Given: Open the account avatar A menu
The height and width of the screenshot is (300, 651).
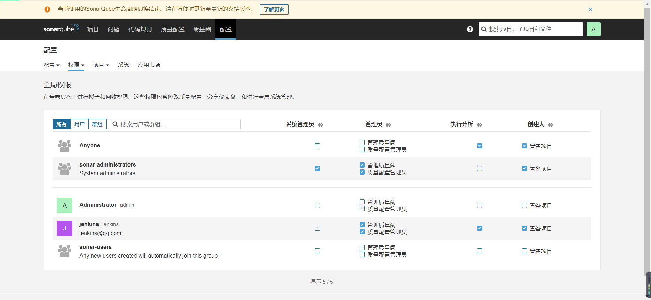Looking at the screenshot, I should coord(594,29).
